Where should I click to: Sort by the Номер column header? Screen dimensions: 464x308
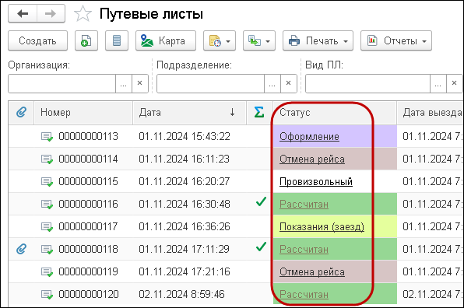83,112
